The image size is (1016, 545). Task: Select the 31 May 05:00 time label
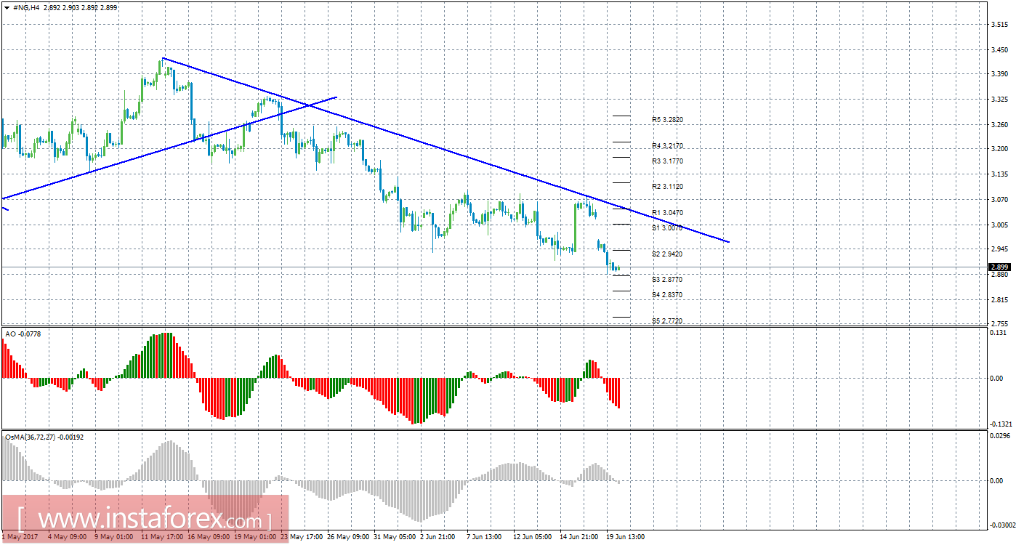[395, 537]
